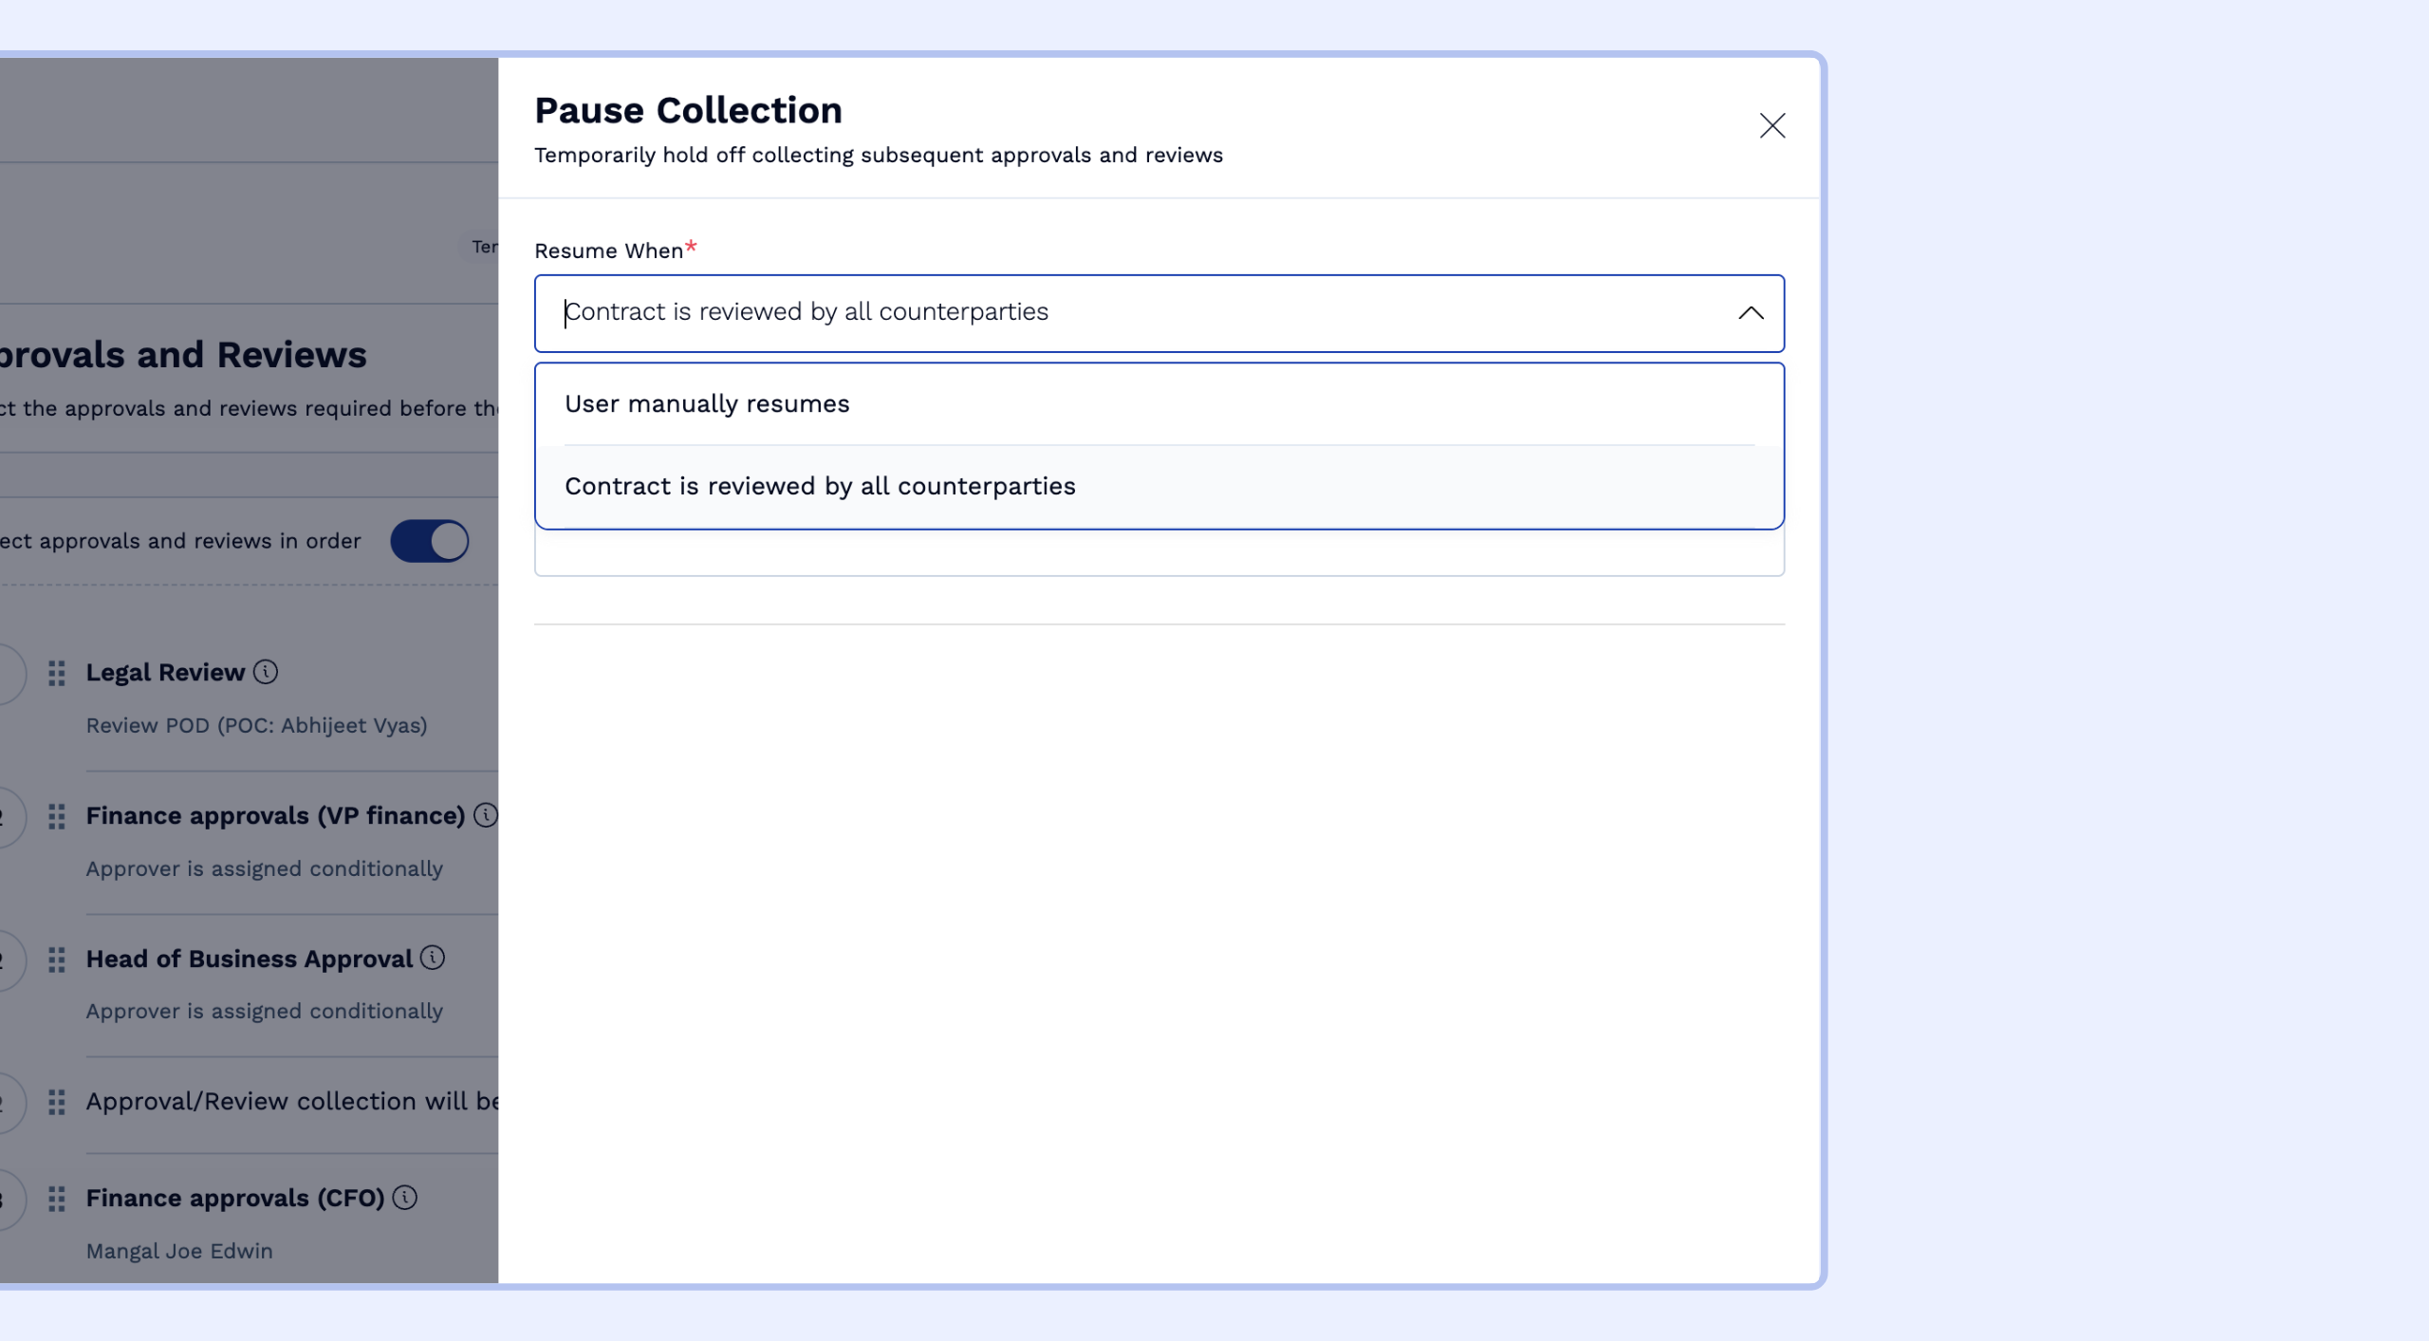
Task: Open the Finance approvals (CFO) step
Action: pyautogui.click(x=234, y=1199)
